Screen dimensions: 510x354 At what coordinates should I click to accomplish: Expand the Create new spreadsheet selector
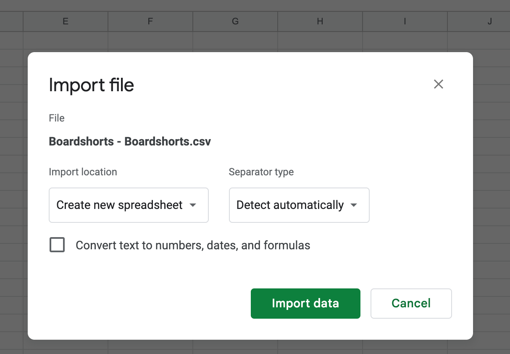[x=129, y=205]
